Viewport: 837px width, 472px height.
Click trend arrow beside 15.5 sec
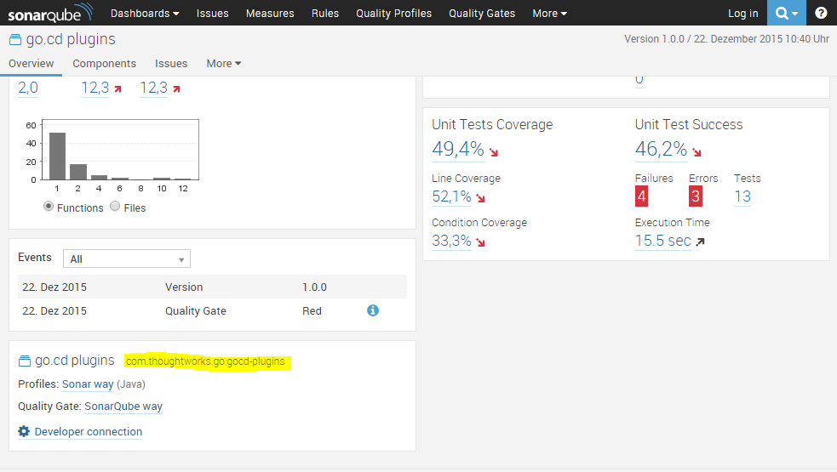click(701, 242)
